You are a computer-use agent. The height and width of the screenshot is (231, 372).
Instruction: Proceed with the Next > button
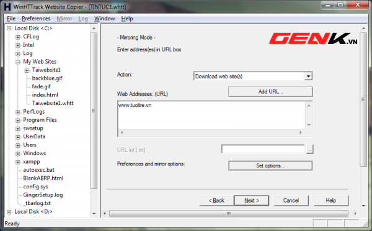click(x=252, y=201)
